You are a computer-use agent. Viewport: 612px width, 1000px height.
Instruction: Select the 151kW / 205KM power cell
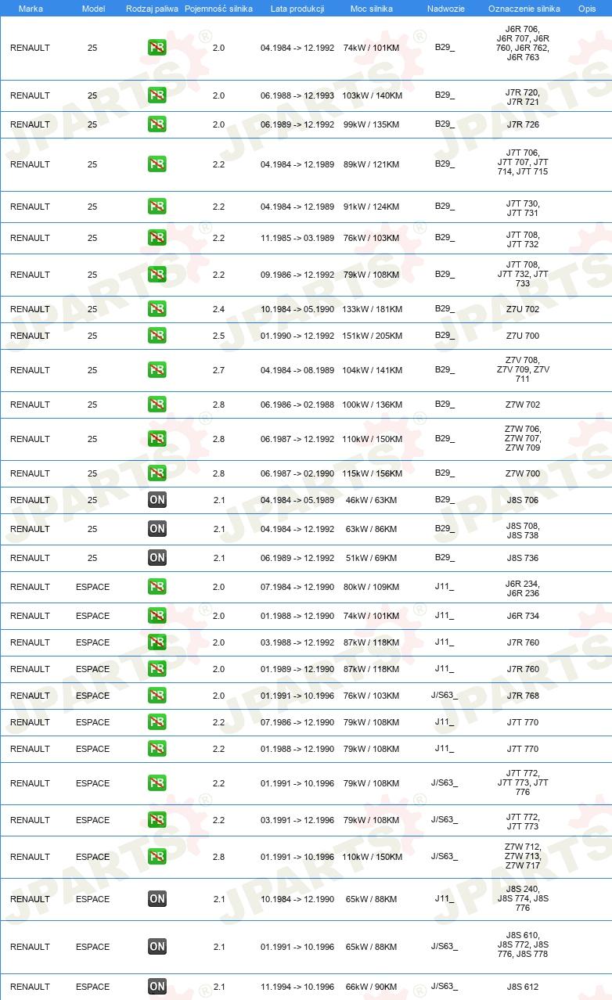click(373, 336)
